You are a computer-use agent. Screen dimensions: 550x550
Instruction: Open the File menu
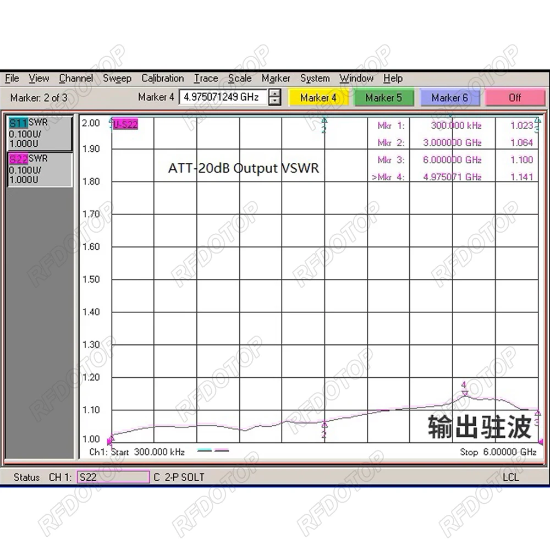(x=12, y=78)
